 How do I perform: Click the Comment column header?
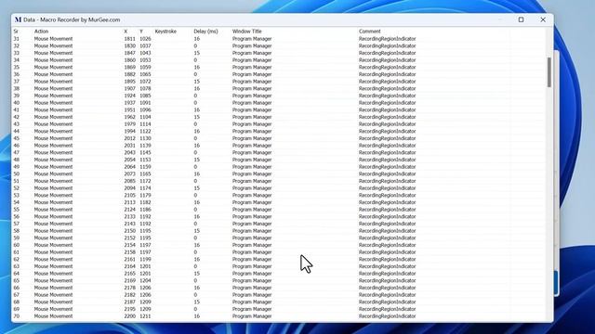[x=370, y=32]
